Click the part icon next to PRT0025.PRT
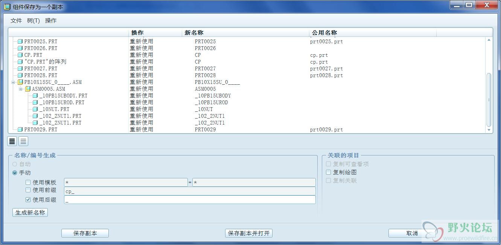 pos(20,41)
